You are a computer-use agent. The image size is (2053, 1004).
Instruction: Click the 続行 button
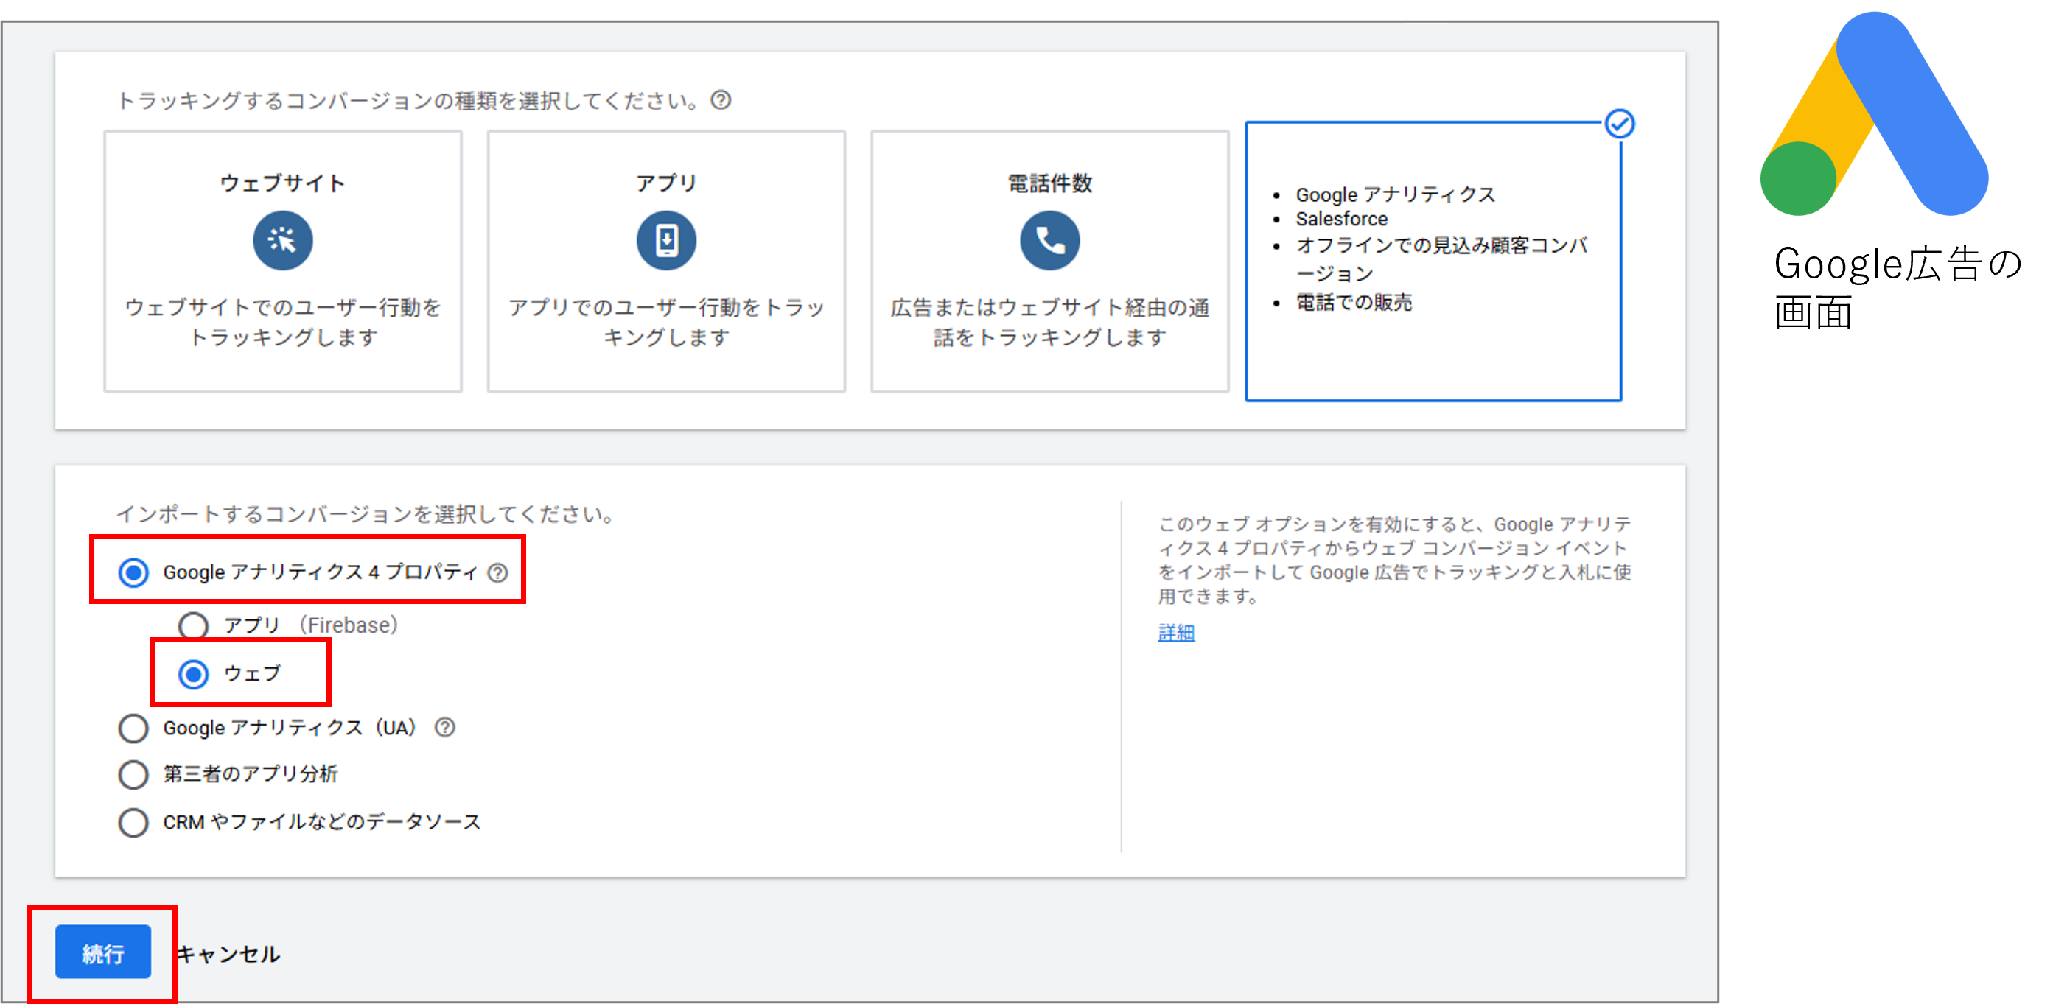point(103,952)
